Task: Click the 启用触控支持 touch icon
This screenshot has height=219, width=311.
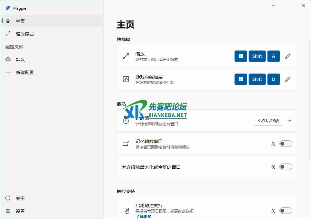Action: [126, 211]
